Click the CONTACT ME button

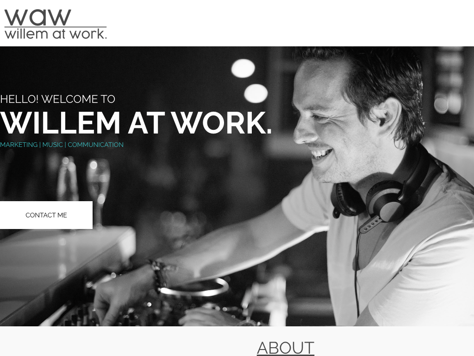click(46, 215)
